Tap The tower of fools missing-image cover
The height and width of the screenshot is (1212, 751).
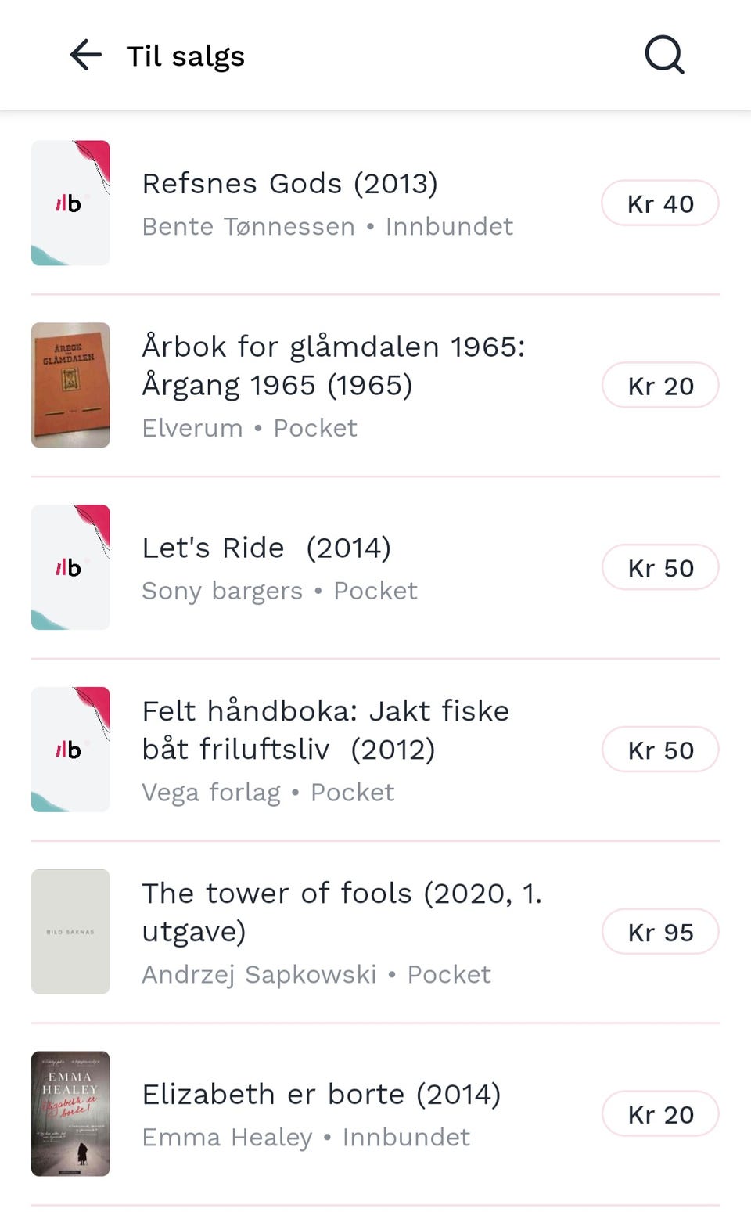[x=70, y=931]
